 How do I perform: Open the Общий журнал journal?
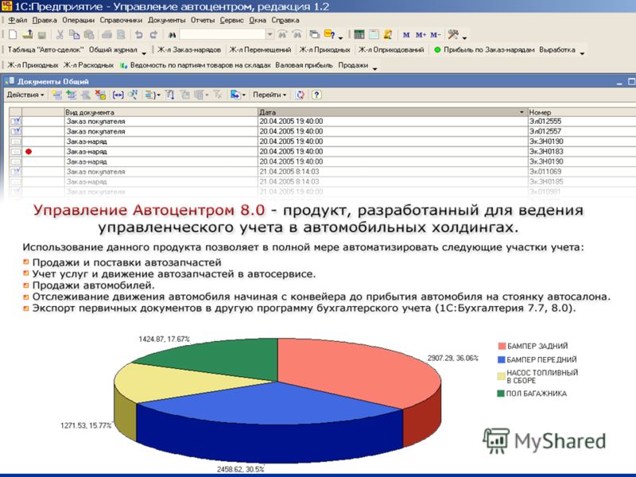pos(113,49)
